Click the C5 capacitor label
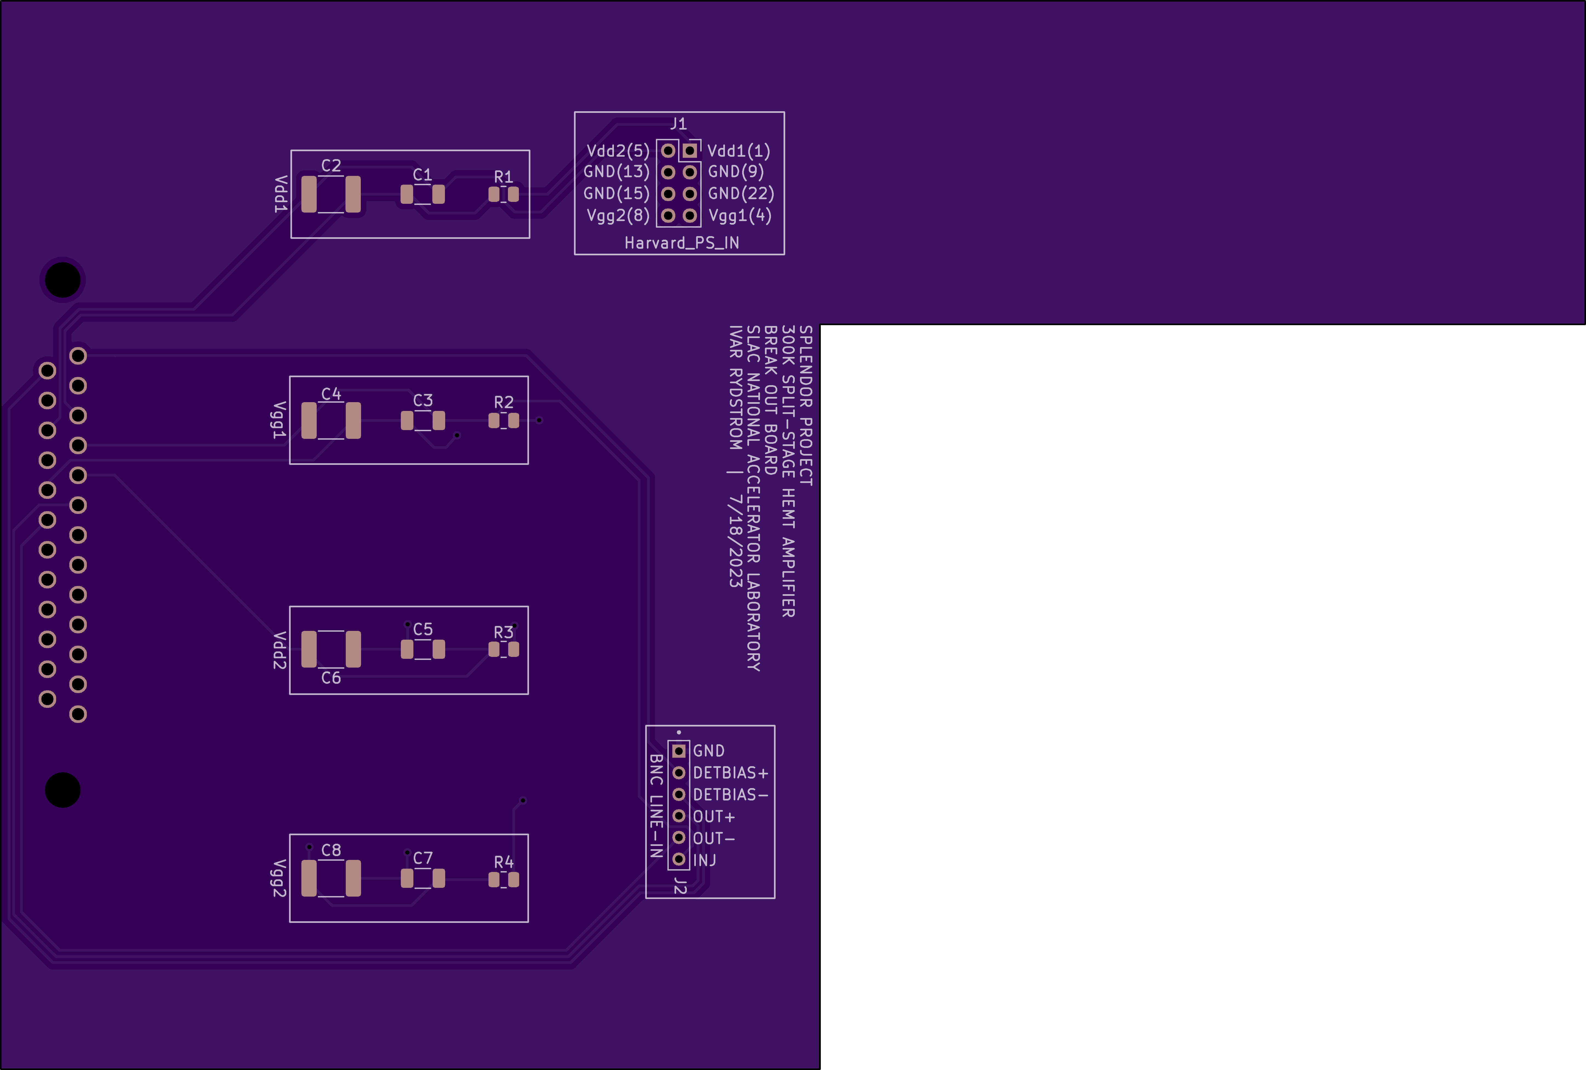1586x1070 pixels. [x=422, y=629]
